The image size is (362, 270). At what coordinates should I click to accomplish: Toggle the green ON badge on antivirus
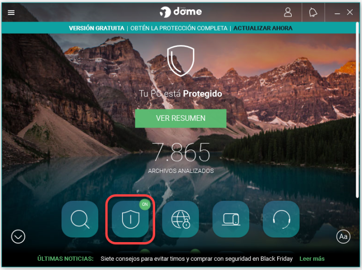click(145, 204)
